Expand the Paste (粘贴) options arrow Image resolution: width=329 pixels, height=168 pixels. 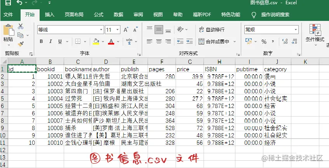[9, 45]
